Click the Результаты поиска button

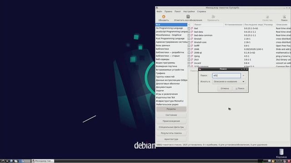[x=171, y=133]
